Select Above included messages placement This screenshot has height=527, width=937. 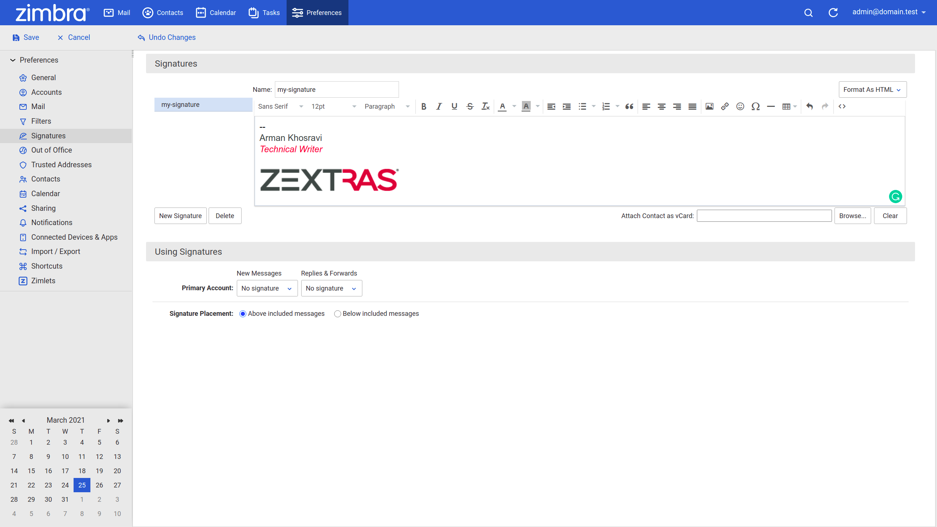coord(242,313)
